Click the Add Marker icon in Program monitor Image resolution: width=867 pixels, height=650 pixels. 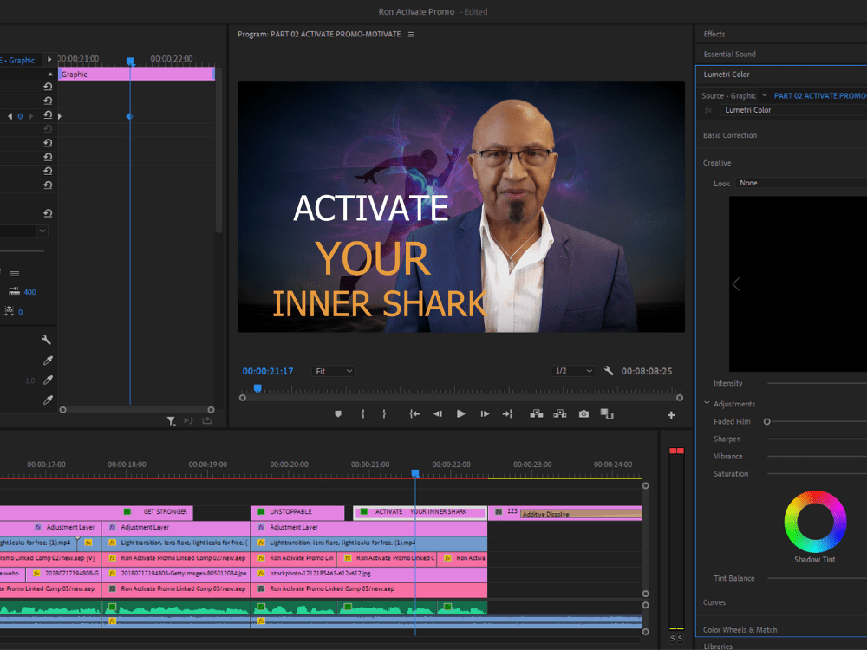pos(338,413)
